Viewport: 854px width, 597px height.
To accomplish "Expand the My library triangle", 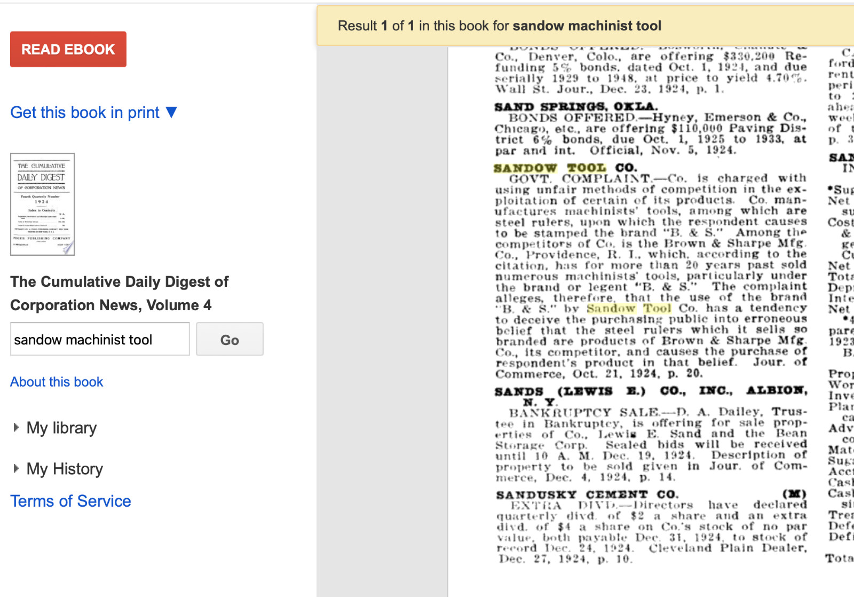I will click(x=16, y=427).
